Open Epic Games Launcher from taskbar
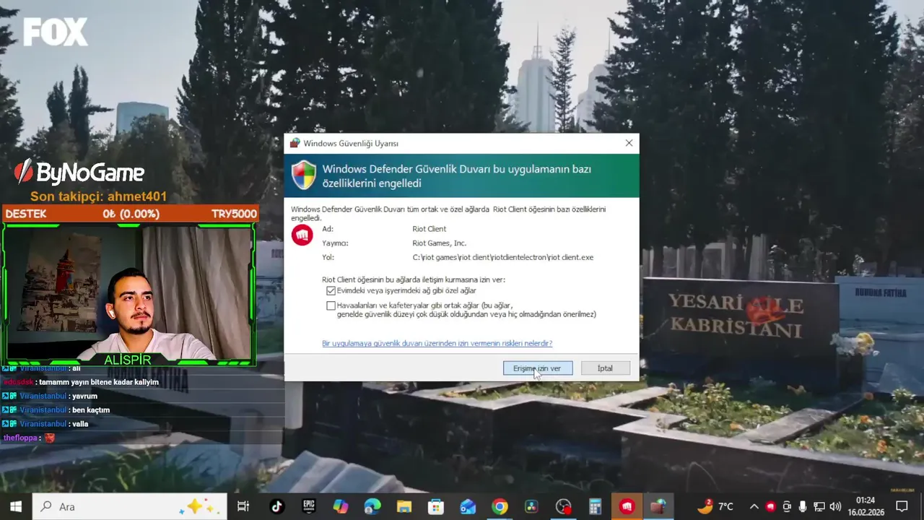The width and height of the screenshot is (924, 520). 308,506
